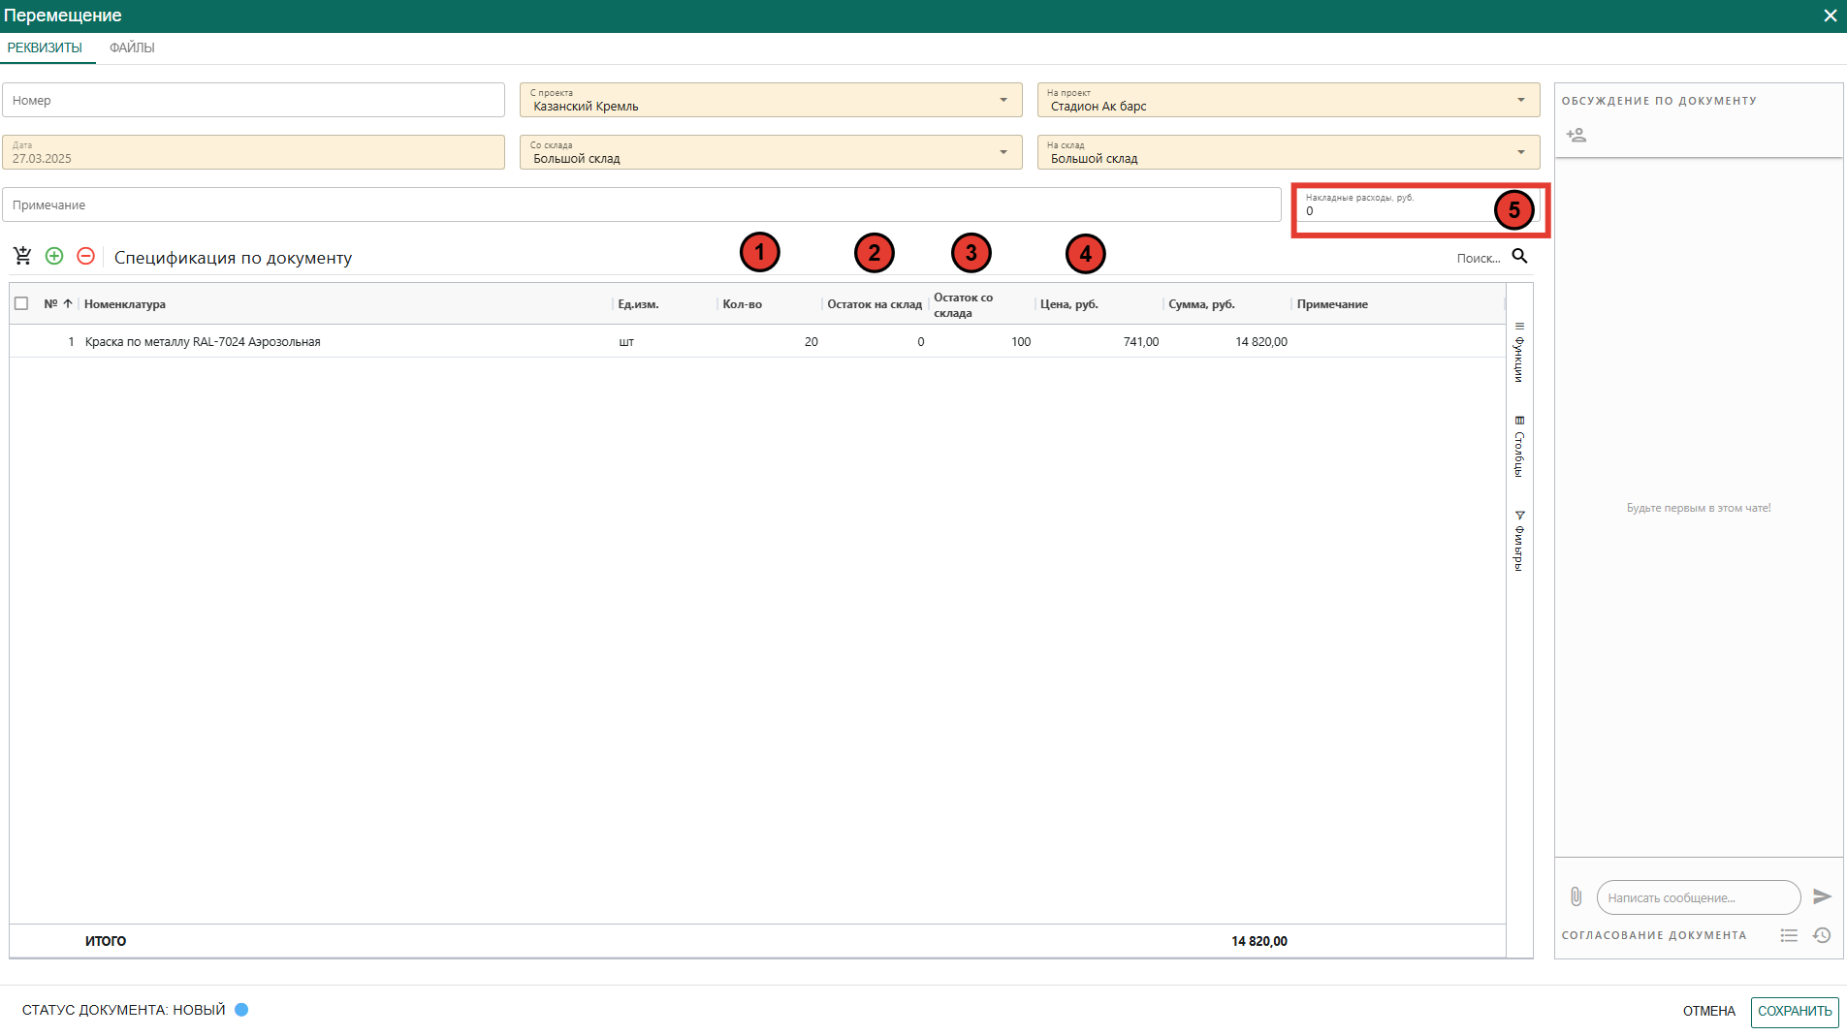This screenshot has width=1847, height=1036.
Task: Click the Сохранить button
Action: (1795, 1011)
